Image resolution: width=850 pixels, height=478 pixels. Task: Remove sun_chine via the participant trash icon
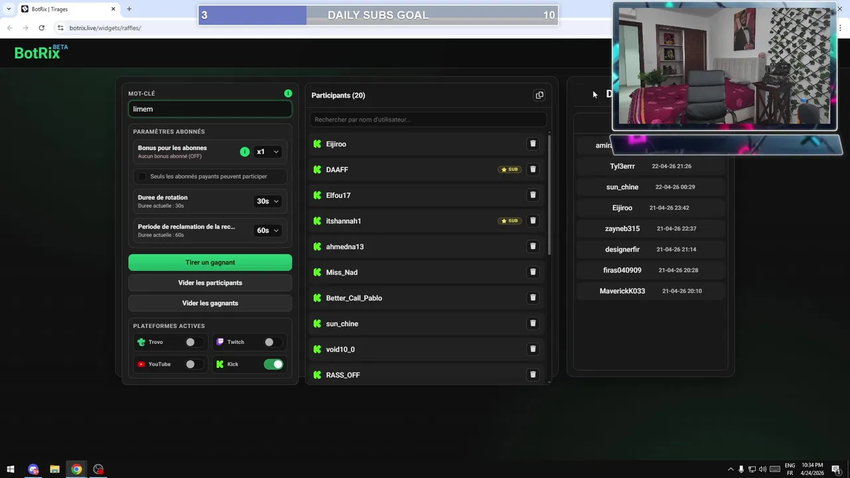point(533,323)
